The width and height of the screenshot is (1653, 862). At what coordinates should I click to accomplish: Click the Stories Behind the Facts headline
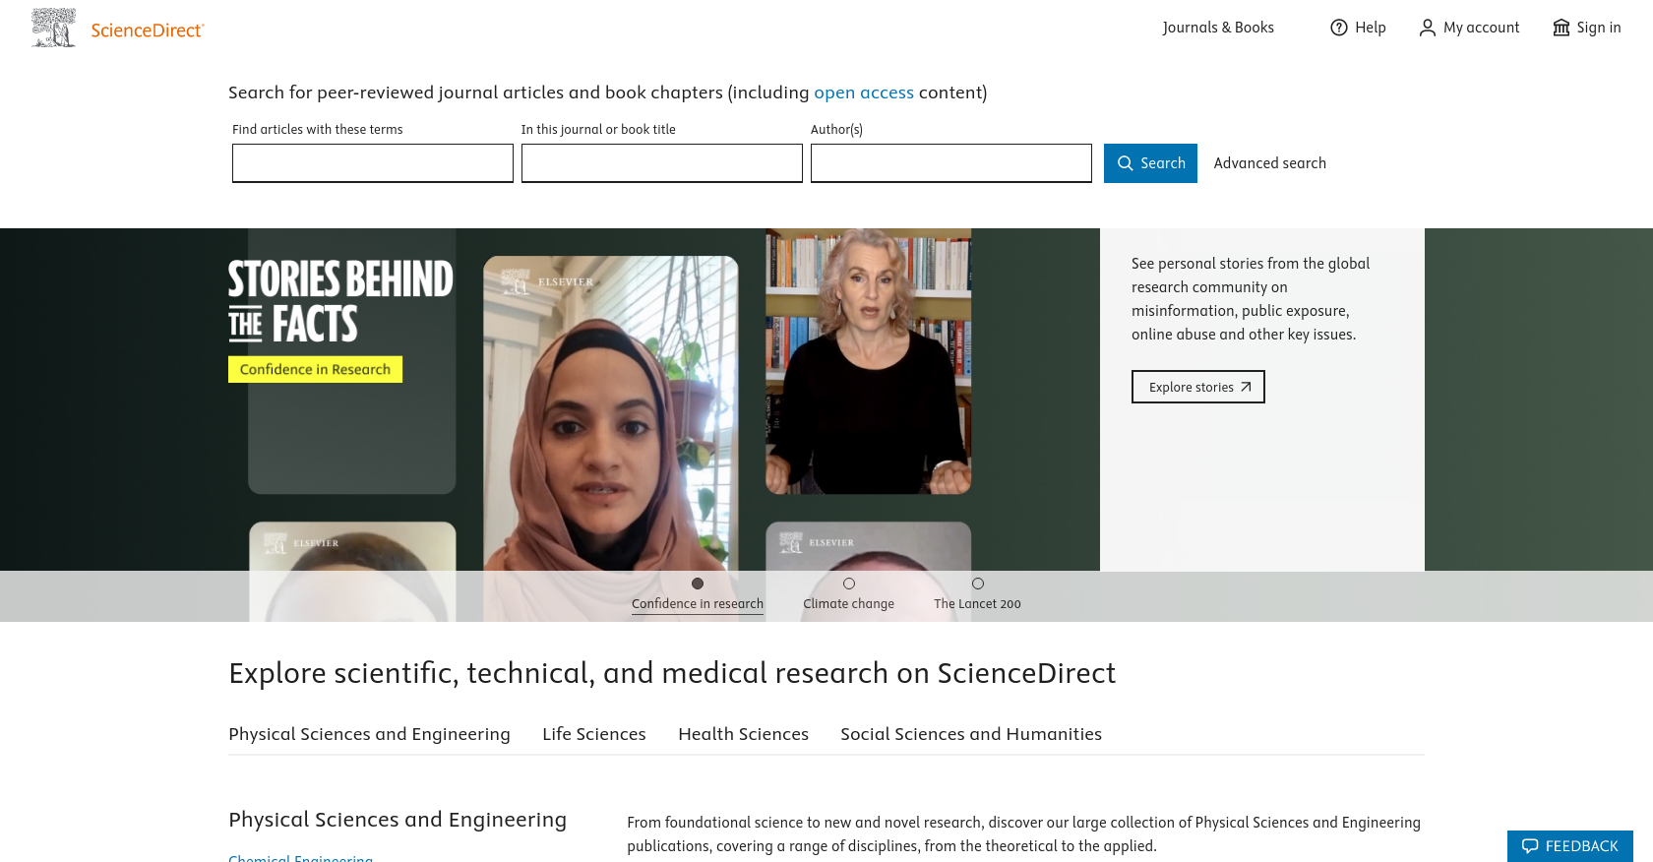tap(340, 301)
